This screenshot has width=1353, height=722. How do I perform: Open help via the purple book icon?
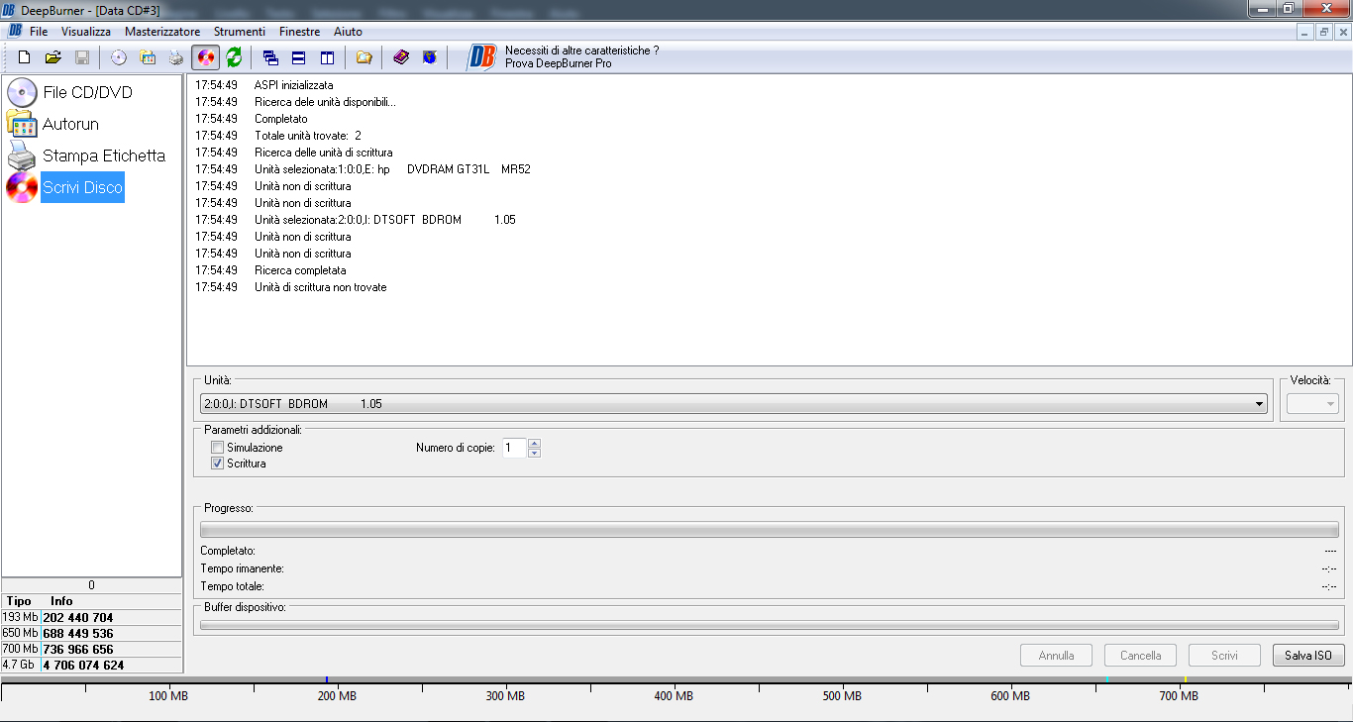[x=401, y=57]
